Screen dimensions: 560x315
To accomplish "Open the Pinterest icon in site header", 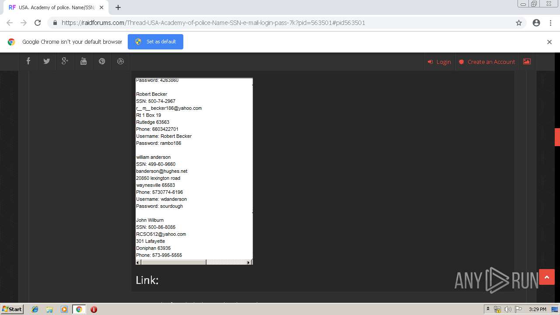I will 102,61.
